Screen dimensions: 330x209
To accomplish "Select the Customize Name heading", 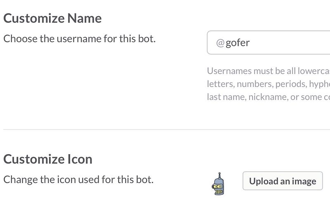I will (x=52, y=18).
